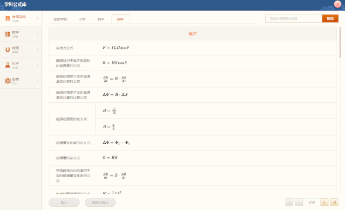
Task: Expand the 生物 chevron arrow
Action: (37, 81)
